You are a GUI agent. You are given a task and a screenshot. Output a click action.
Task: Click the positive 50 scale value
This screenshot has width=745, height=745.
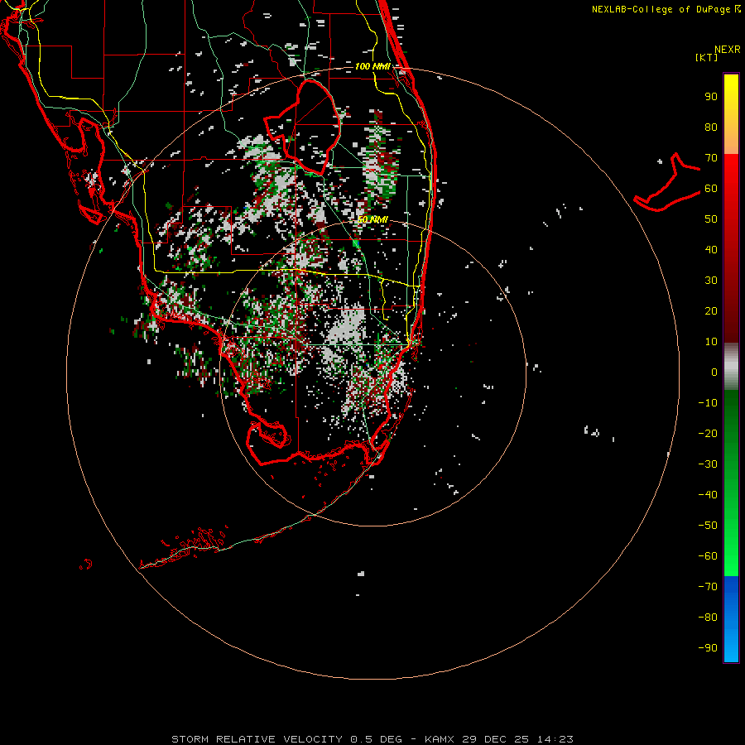711,219
